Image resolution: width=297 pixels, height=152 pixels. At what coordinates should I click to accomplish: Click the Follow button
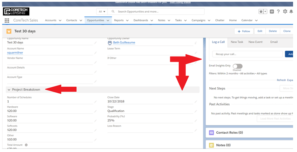click(x=244, y=31)
